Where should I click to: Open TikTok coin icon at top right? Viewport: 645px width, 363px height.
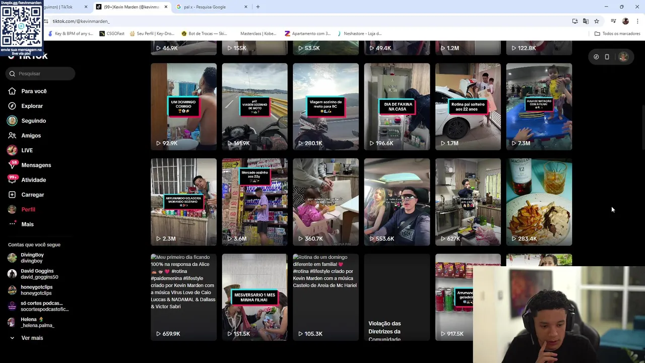(x=596, y=57)
